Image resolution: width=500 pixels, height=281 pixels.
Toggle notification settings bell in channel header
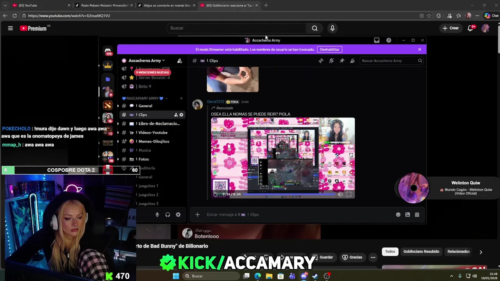coord(331,60)
